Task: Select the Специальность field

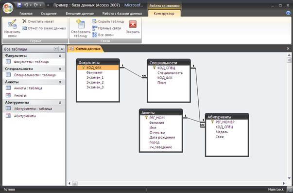Action: (169, 73)
